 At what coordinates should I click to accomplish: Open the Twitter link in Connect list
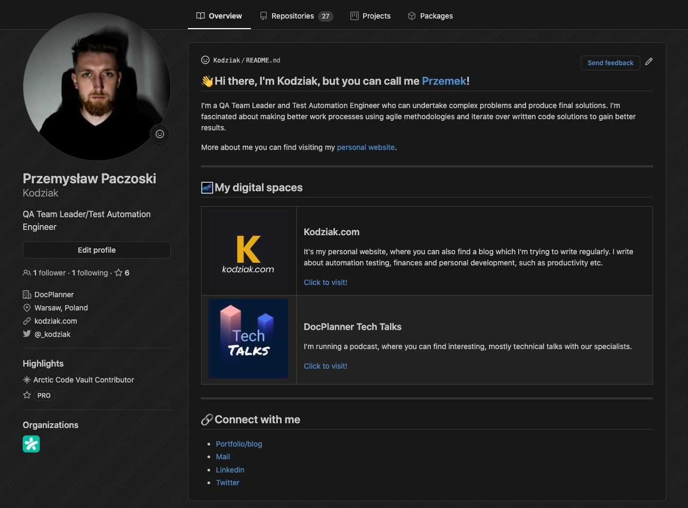tap(228, 483)
